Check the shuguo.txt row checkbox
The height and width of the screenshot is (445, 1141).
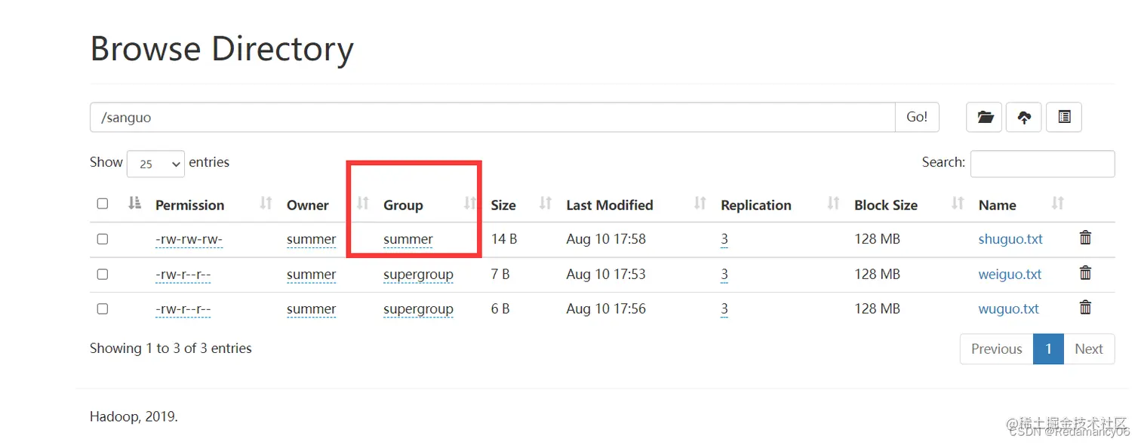click(103, 239)
